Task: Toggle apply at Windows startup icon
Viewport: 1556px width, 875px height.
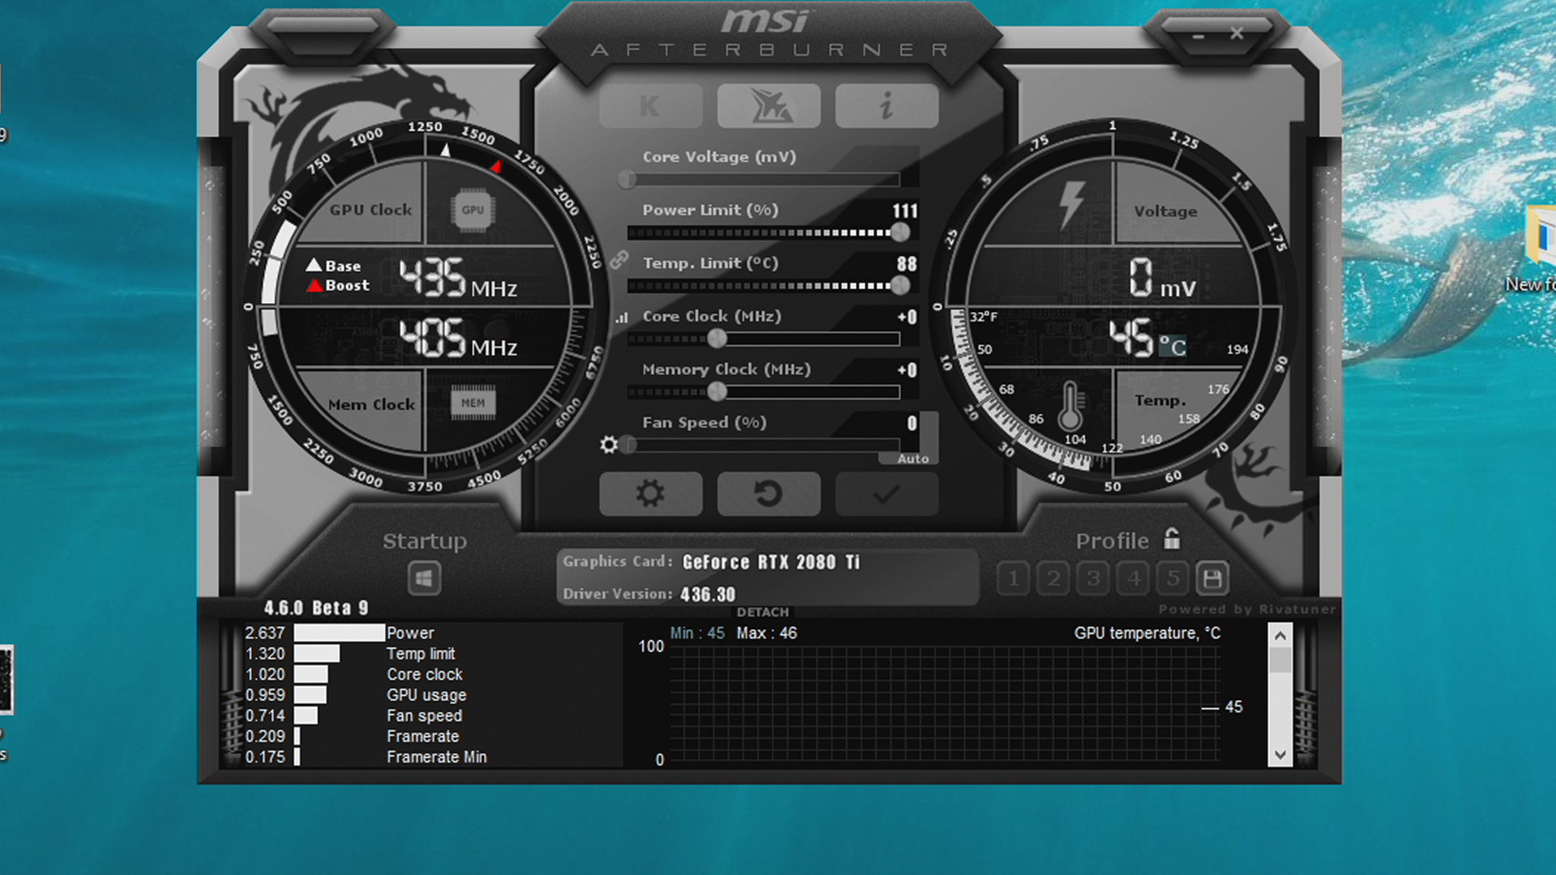Action: coord(424,578)
